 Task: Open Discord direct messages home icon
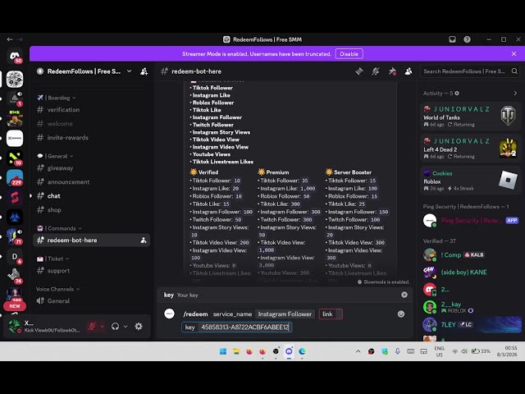pos(15,56)
